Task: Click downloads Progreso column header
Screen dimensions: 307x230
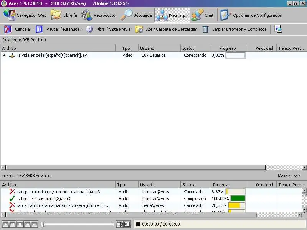Action: click(x=228, y=48)
